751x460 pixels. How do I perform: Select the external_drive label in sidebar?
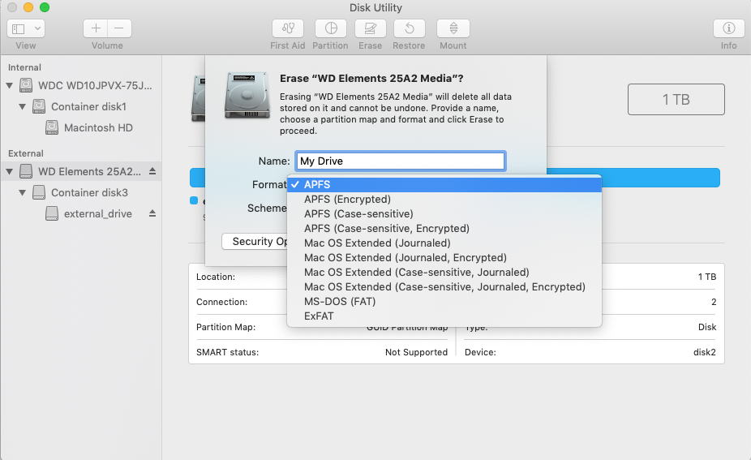click(x=97, y=213)
